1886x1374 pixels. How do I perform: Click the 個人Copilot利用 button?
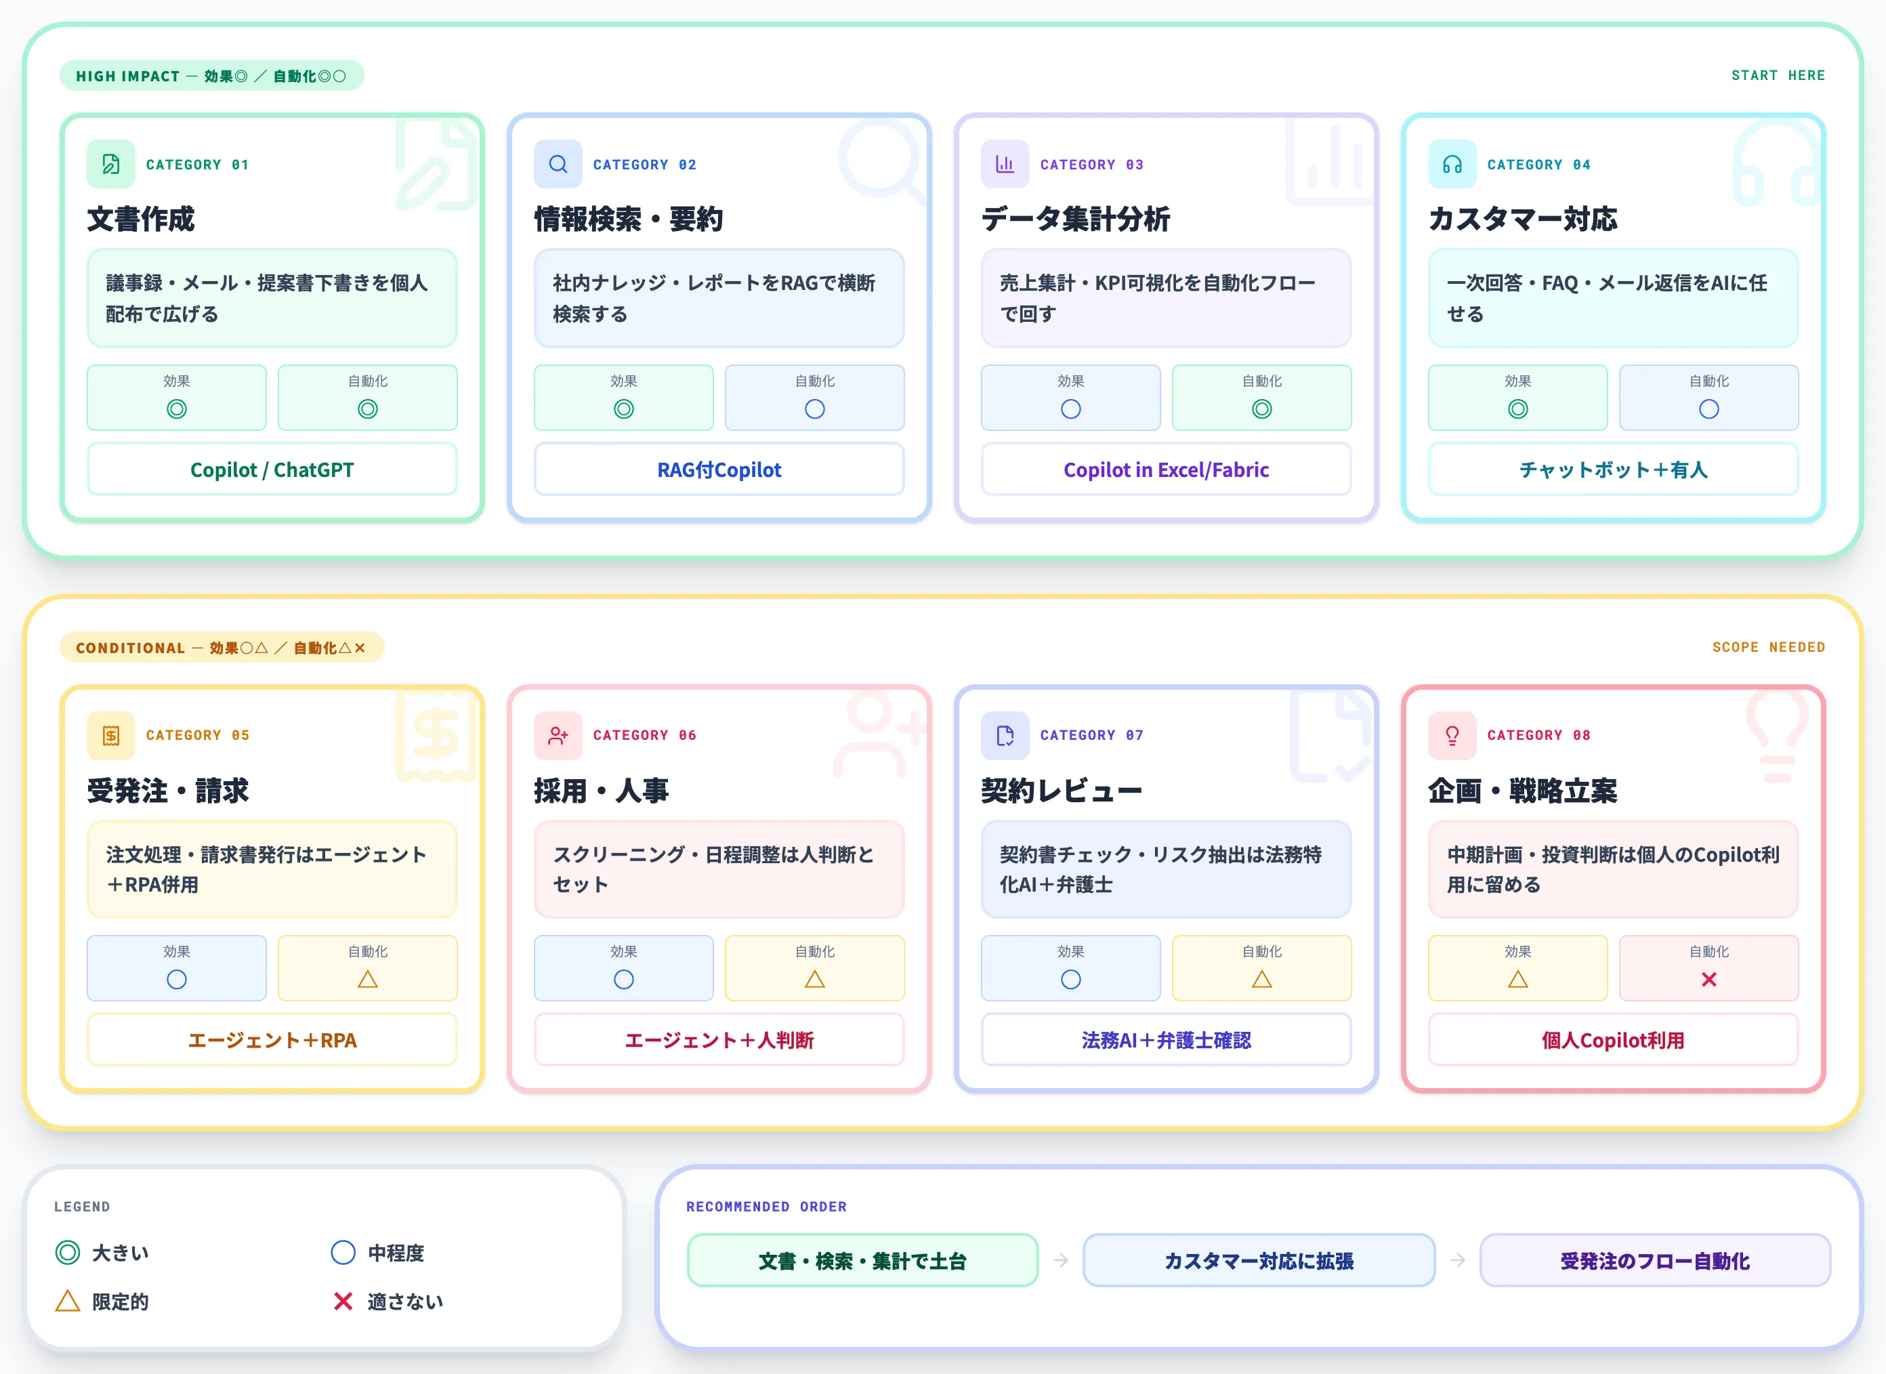point(1613,1041)
